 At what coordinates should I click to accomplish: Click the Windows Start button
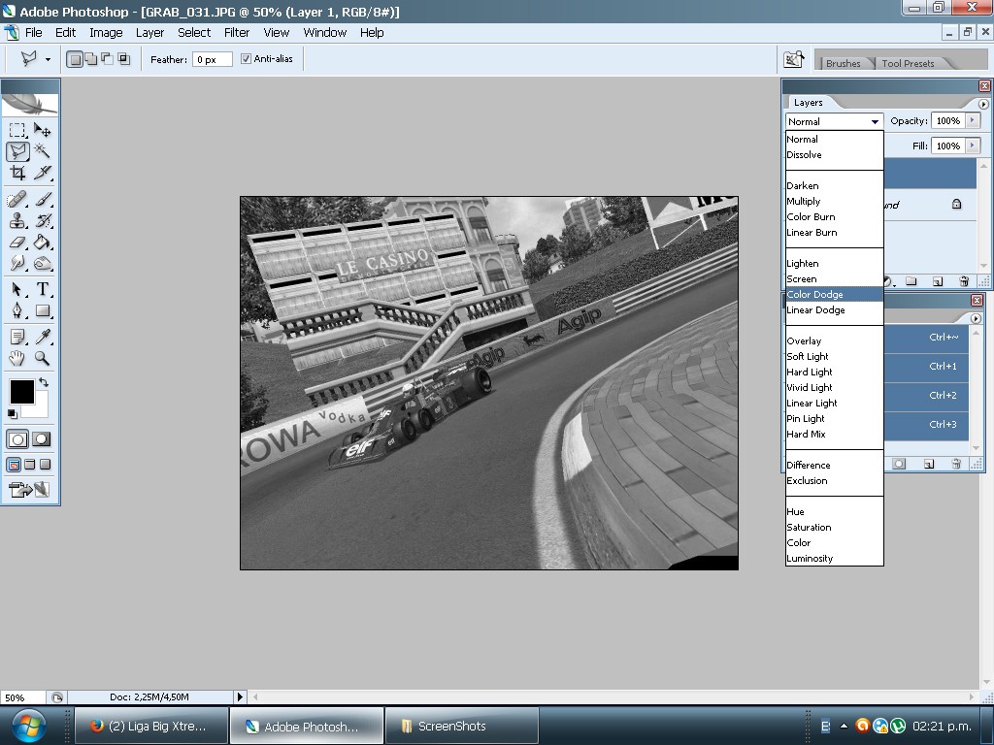(27, 726)
